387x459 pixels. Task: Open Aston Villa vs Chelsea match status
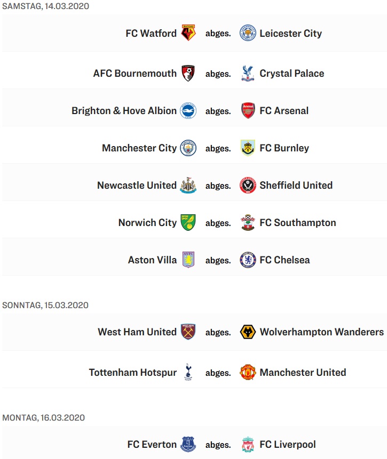click(218, 260)
